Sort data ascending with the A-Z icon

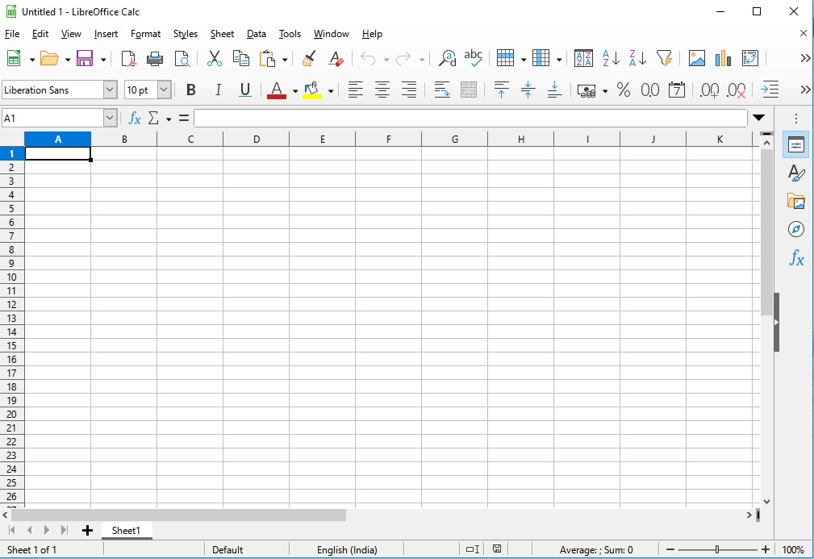pos(609,58)
